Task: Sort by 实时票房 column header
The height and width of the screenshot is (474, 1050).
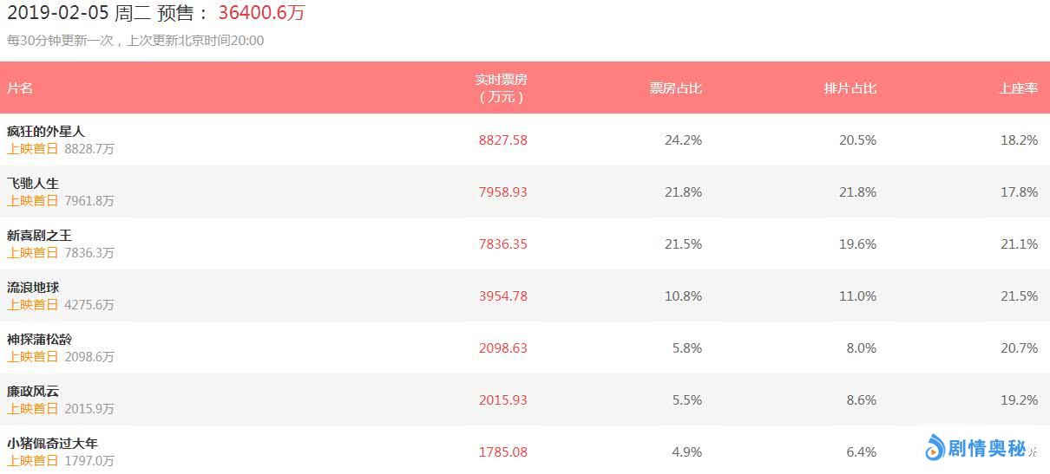Action: click(502, 88)
